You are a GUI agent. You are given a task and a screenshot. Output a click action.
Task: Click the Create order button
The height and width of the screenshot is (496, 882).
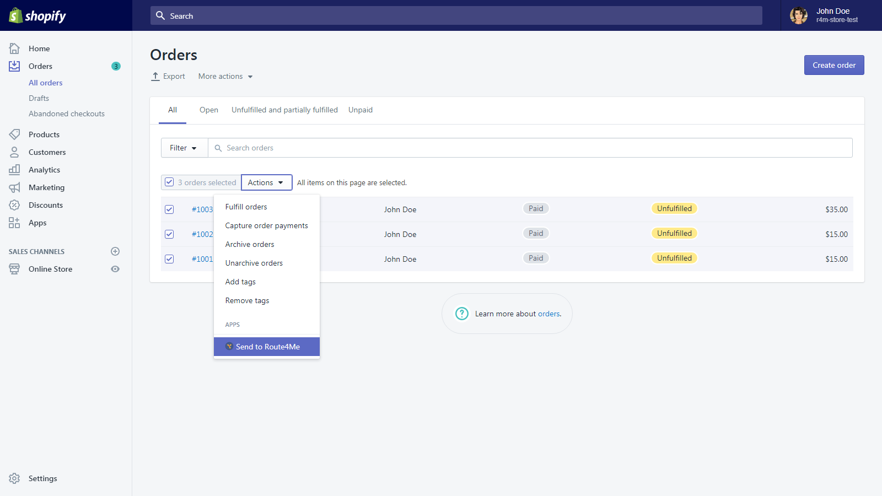pyautogui.click(x=834, y=65)
